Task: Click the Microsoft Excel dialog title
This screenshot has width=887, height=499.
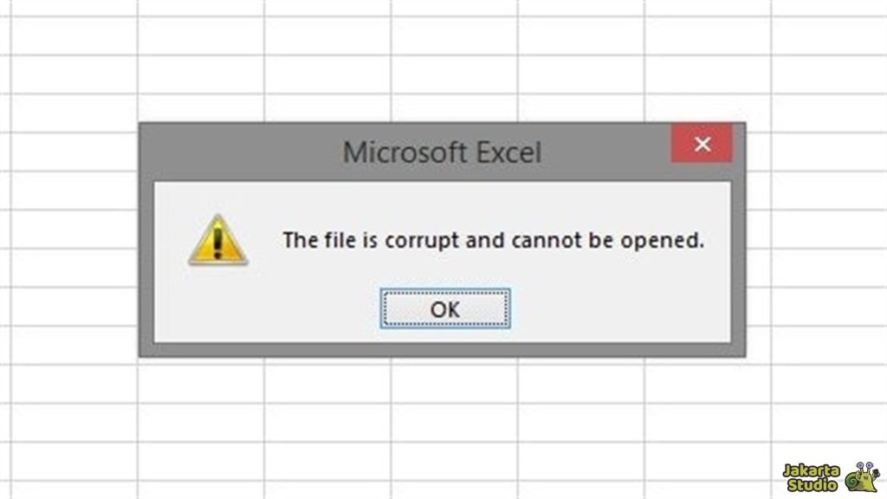Action: click(443, 152)
